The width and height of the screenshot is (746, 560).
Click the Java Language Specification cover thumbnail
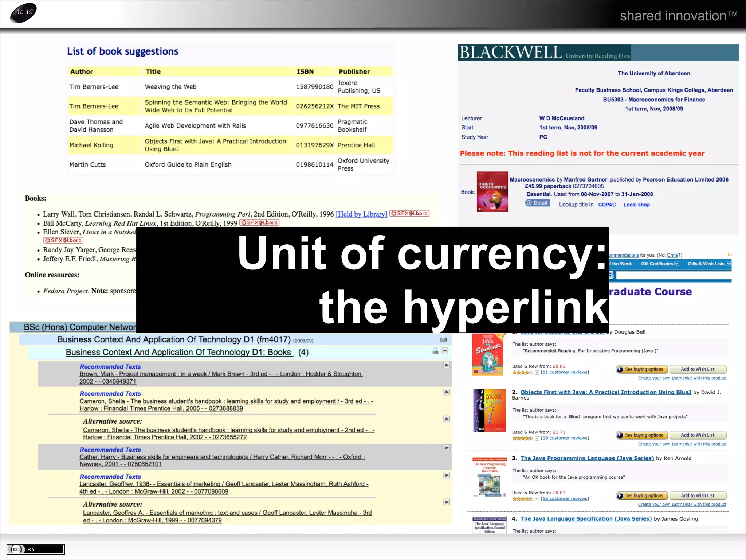tap(490, 525)
